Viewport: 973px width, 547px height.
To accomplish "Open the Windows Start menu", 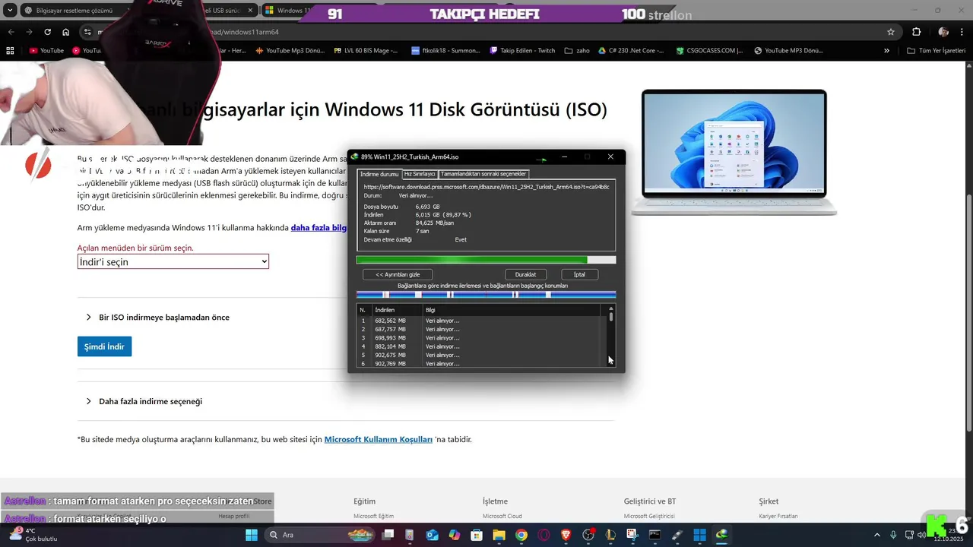I will (252, 535).
